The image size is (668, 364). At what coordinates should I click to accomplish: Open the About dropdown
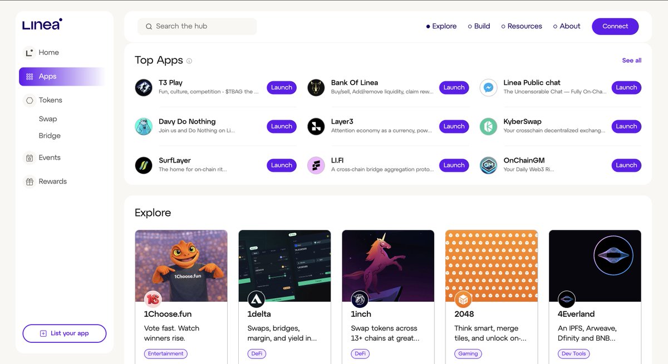point(567,26)
